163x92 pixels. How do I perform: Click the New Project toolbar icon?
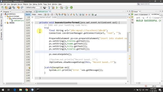6,7
